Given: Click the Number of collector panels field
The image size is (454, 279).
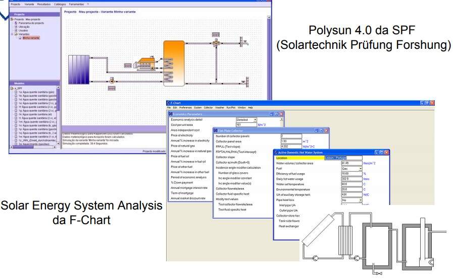Looking at the screenshot, I should (x=291, y=136).
